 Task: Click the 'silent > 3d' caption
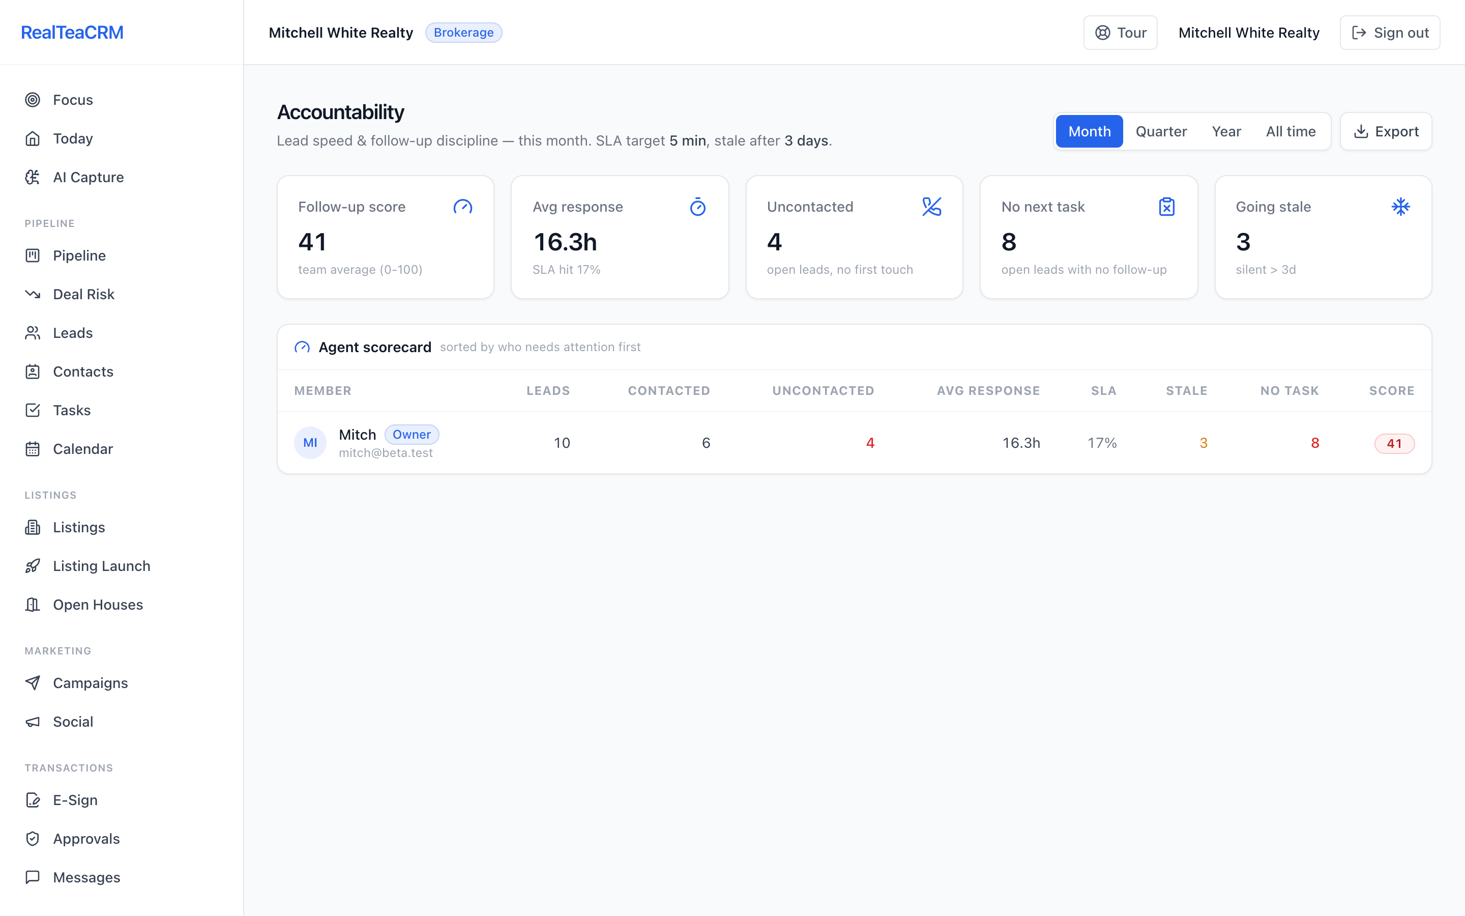tap(1266, 270)
